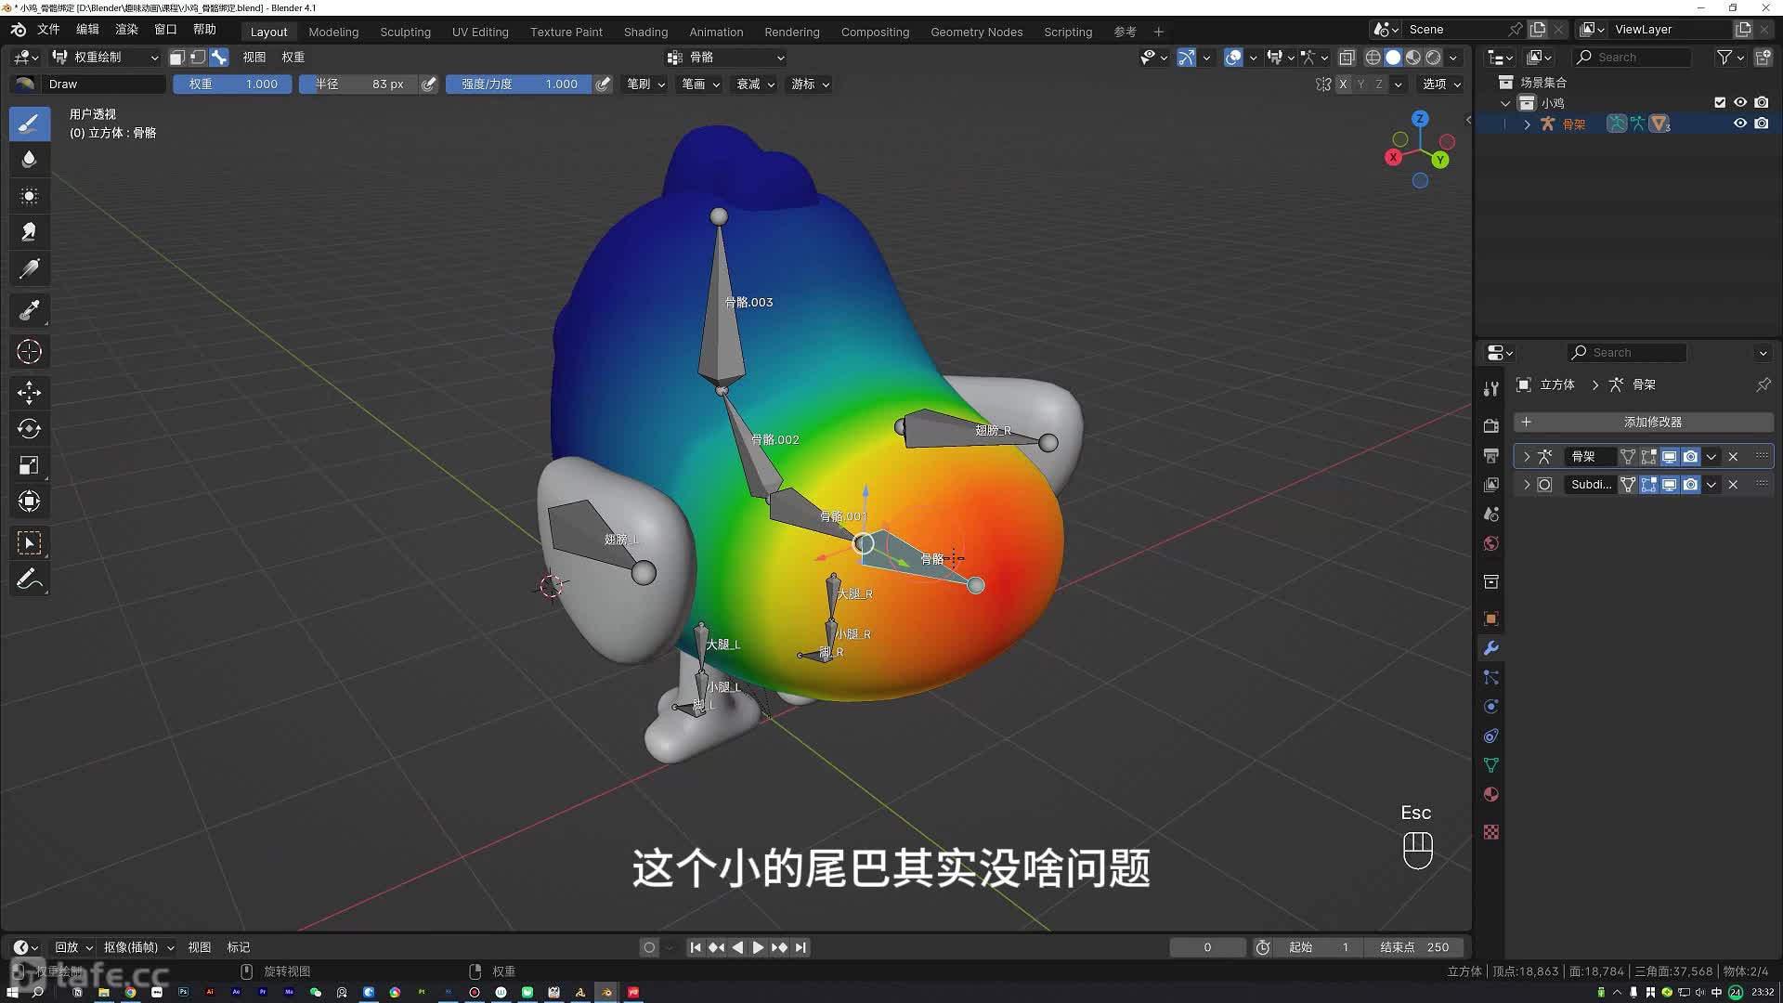Viewport: 1783px width, 1003px height.
Task: Select the Sample Weight eyedropper tool
Action: tap(29, 310)
